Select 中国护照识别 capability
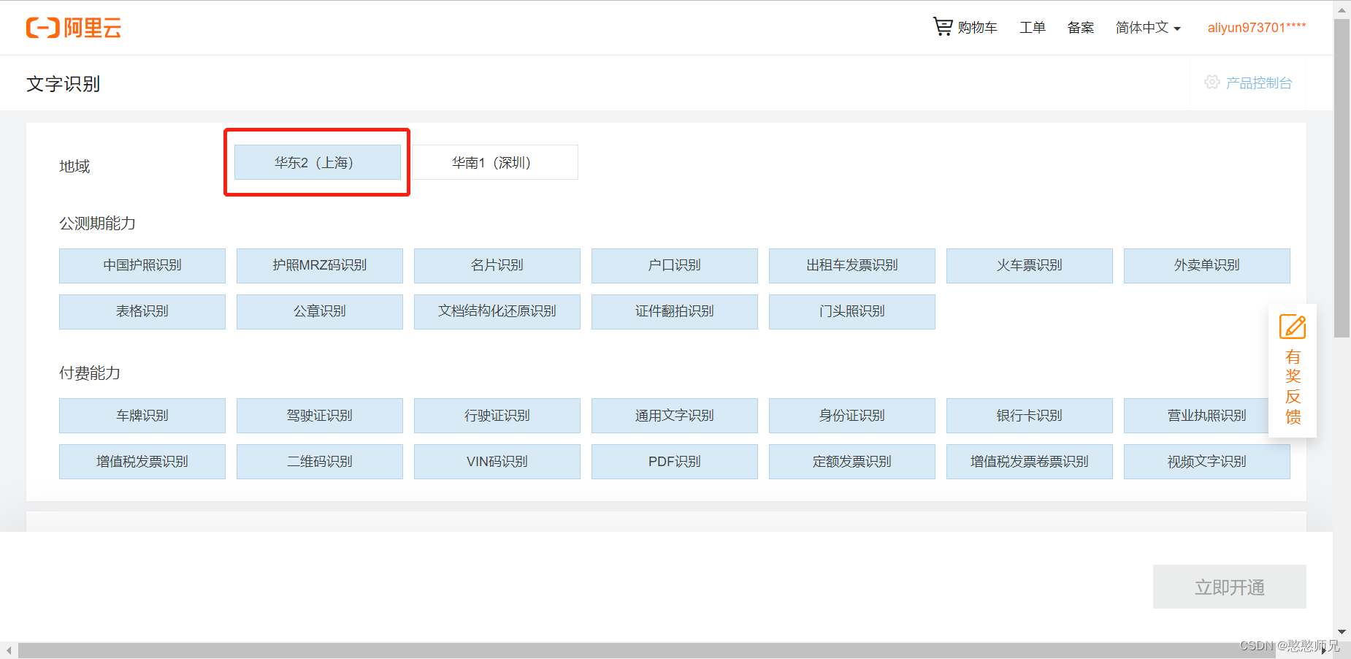This screenshot has height=659, width=1351. point(142,265)
